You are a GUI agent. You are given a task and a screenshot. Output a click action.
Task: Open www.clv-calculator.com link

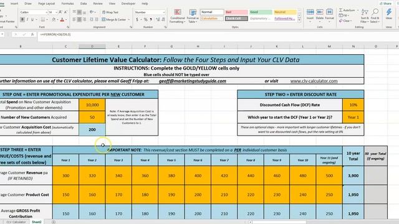point(314,81)
